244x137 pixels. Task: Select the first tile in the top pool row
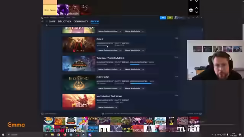coord(48,121)
